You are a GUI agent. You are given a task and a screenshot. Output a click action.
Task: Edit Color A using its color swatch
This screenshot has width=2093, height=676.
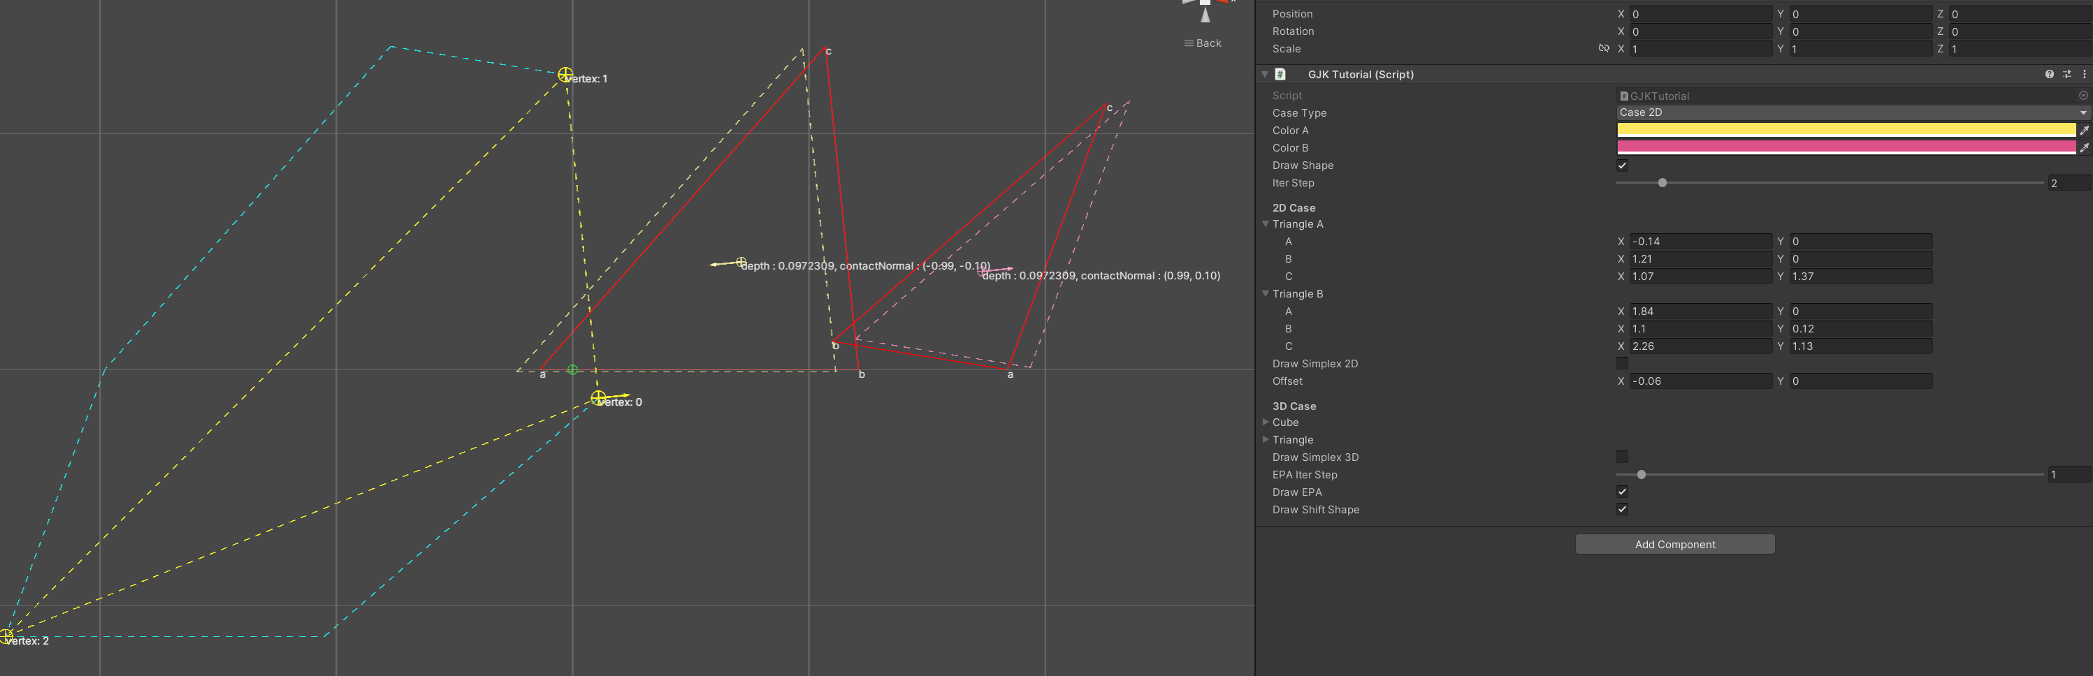[1844, 130]
